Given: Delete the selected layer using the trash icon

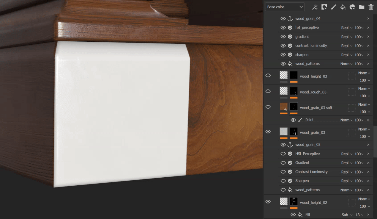Looking at the screenshot, I should tap(371, 7).
